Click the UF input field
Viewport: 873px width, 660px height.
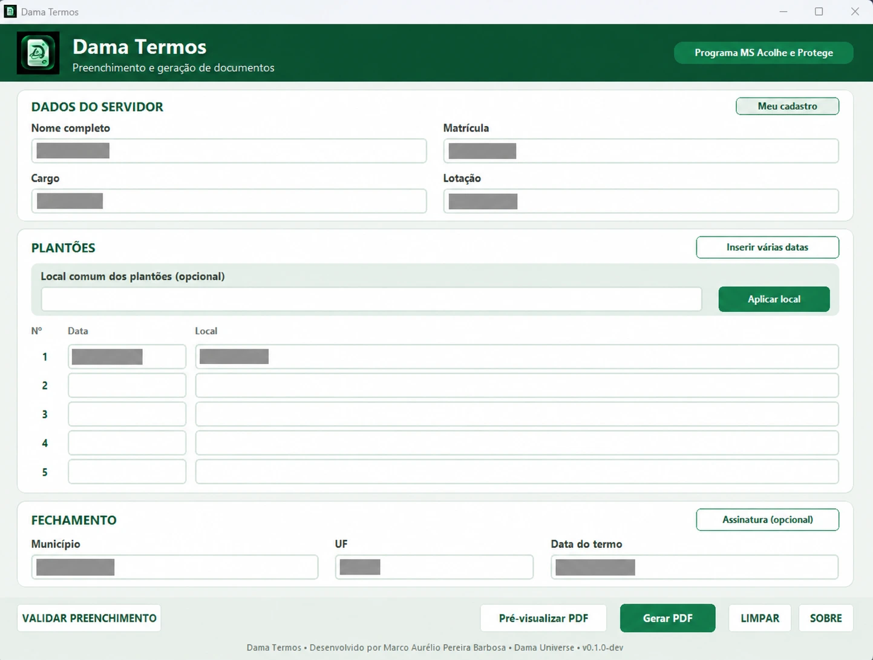tap(434, 567)
